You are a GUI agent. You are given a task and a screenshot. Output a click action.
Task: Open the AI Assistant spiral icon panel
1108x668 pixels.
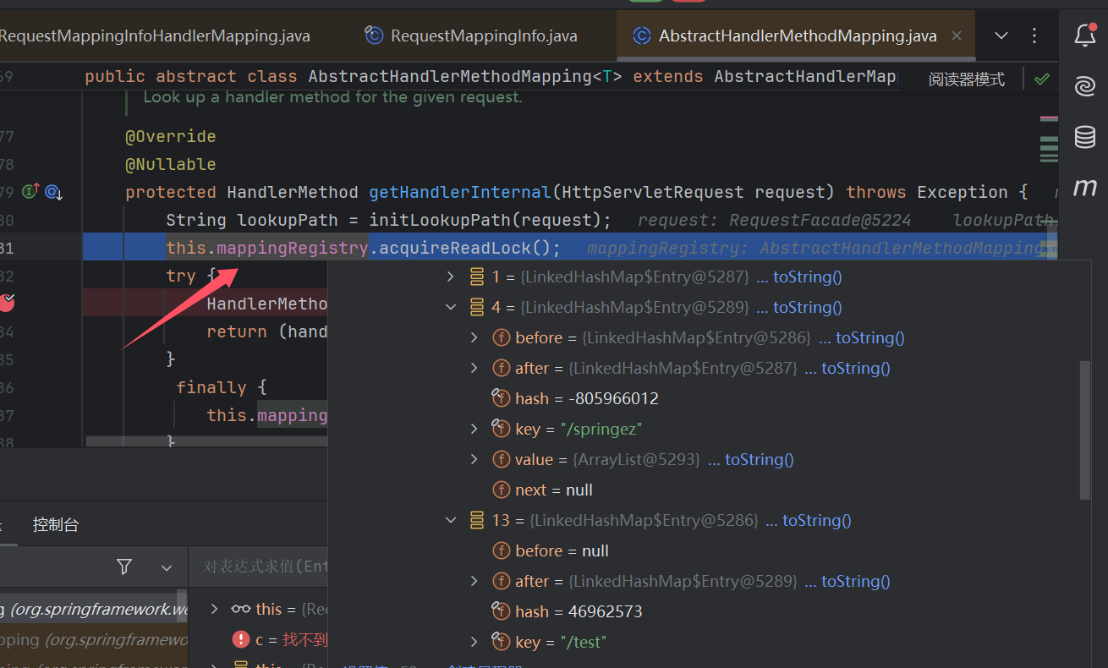(x=1085, y=85)
